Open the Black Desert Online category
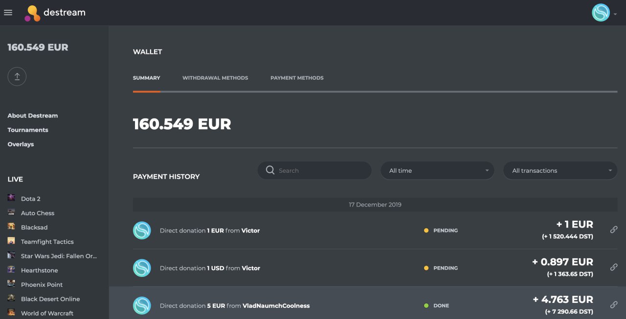The image size is (626, 319). [x=50, y=299]
